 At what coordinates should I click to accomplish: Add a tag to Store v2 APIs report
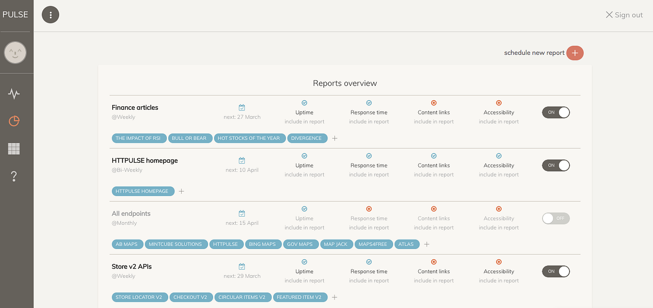click(x=335, y=297)
